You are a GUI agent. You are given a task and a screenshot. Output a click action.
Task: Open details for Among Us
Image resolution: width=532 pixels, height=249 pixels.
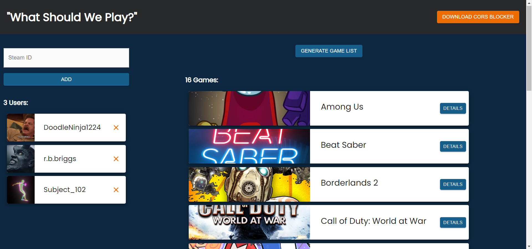pyautogui.click(x=453, y=108)
